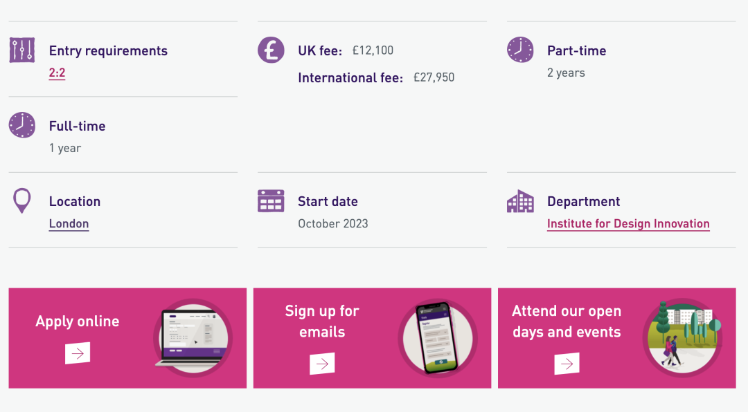Click the Apply online arrow icon
This screenshot has height=412, width=748.
coord(78,353)
